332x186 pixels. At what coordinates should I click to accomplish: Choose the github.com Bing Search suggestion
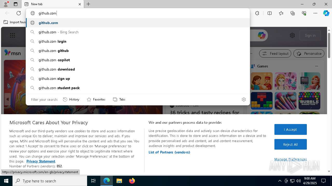138,32
